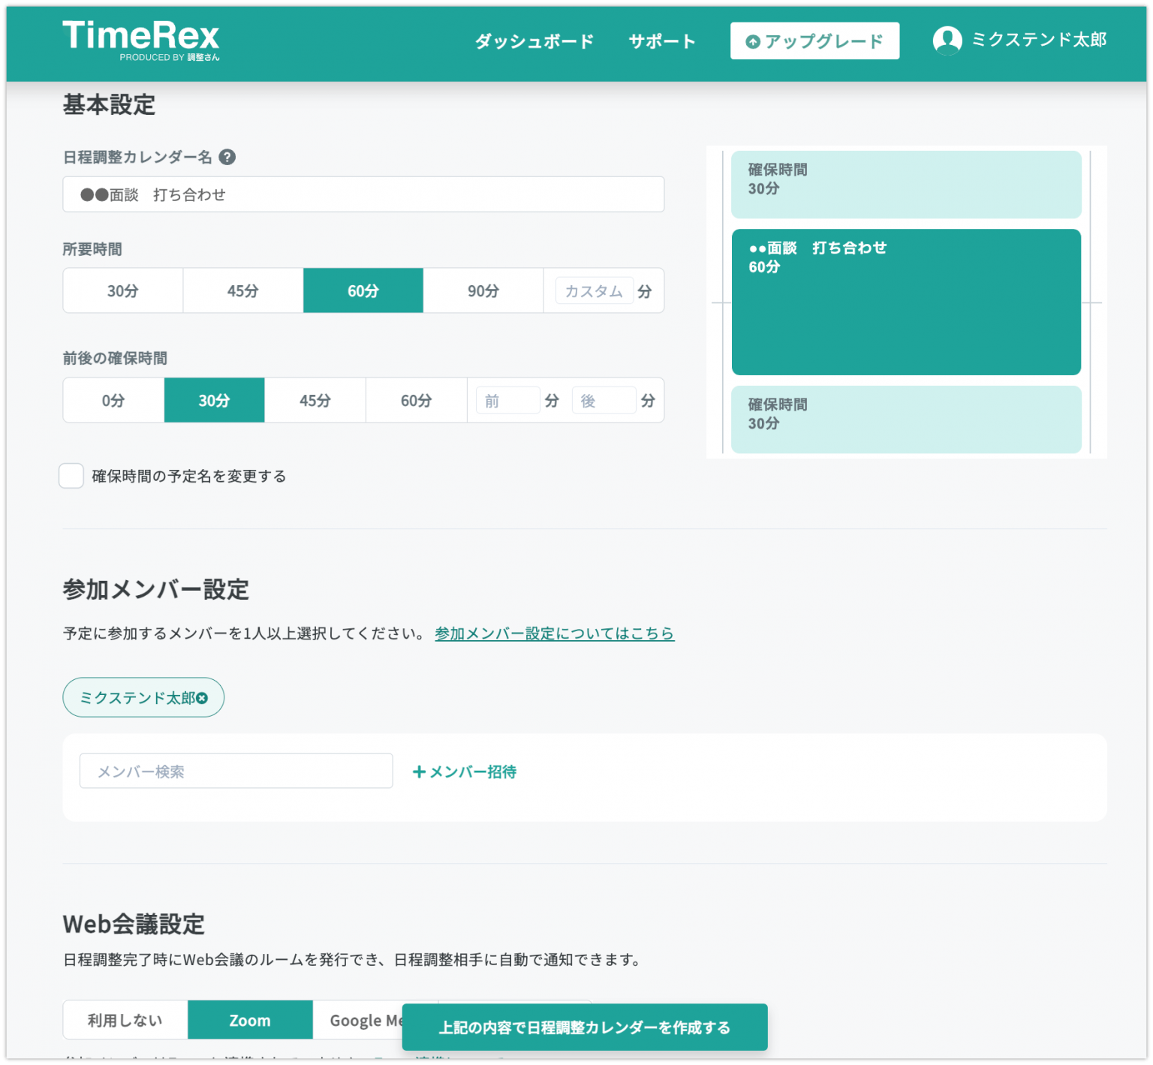
Task: Set 前後の確保時間 to 60分
Action: [x=416, y=400]
